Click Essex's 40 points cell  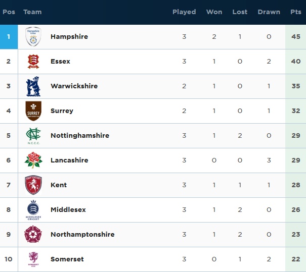(x=296, y=62)
